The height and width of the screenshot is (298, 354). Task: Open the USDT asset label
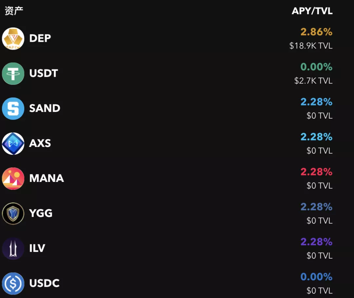(44, 73)
